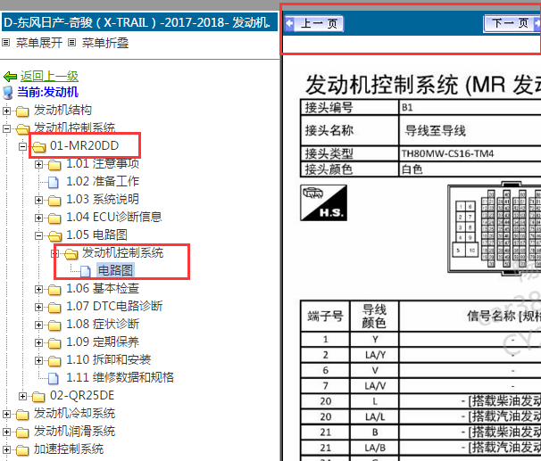Screen dimensions: 541x461
Task: Click the folder icon of 1.01 注意事项
Action: tap(54, 165)
